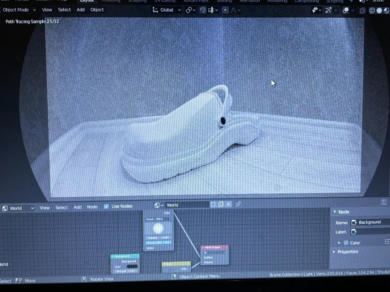Toggle viewport overlays display
390x292 pixels.
345,10
